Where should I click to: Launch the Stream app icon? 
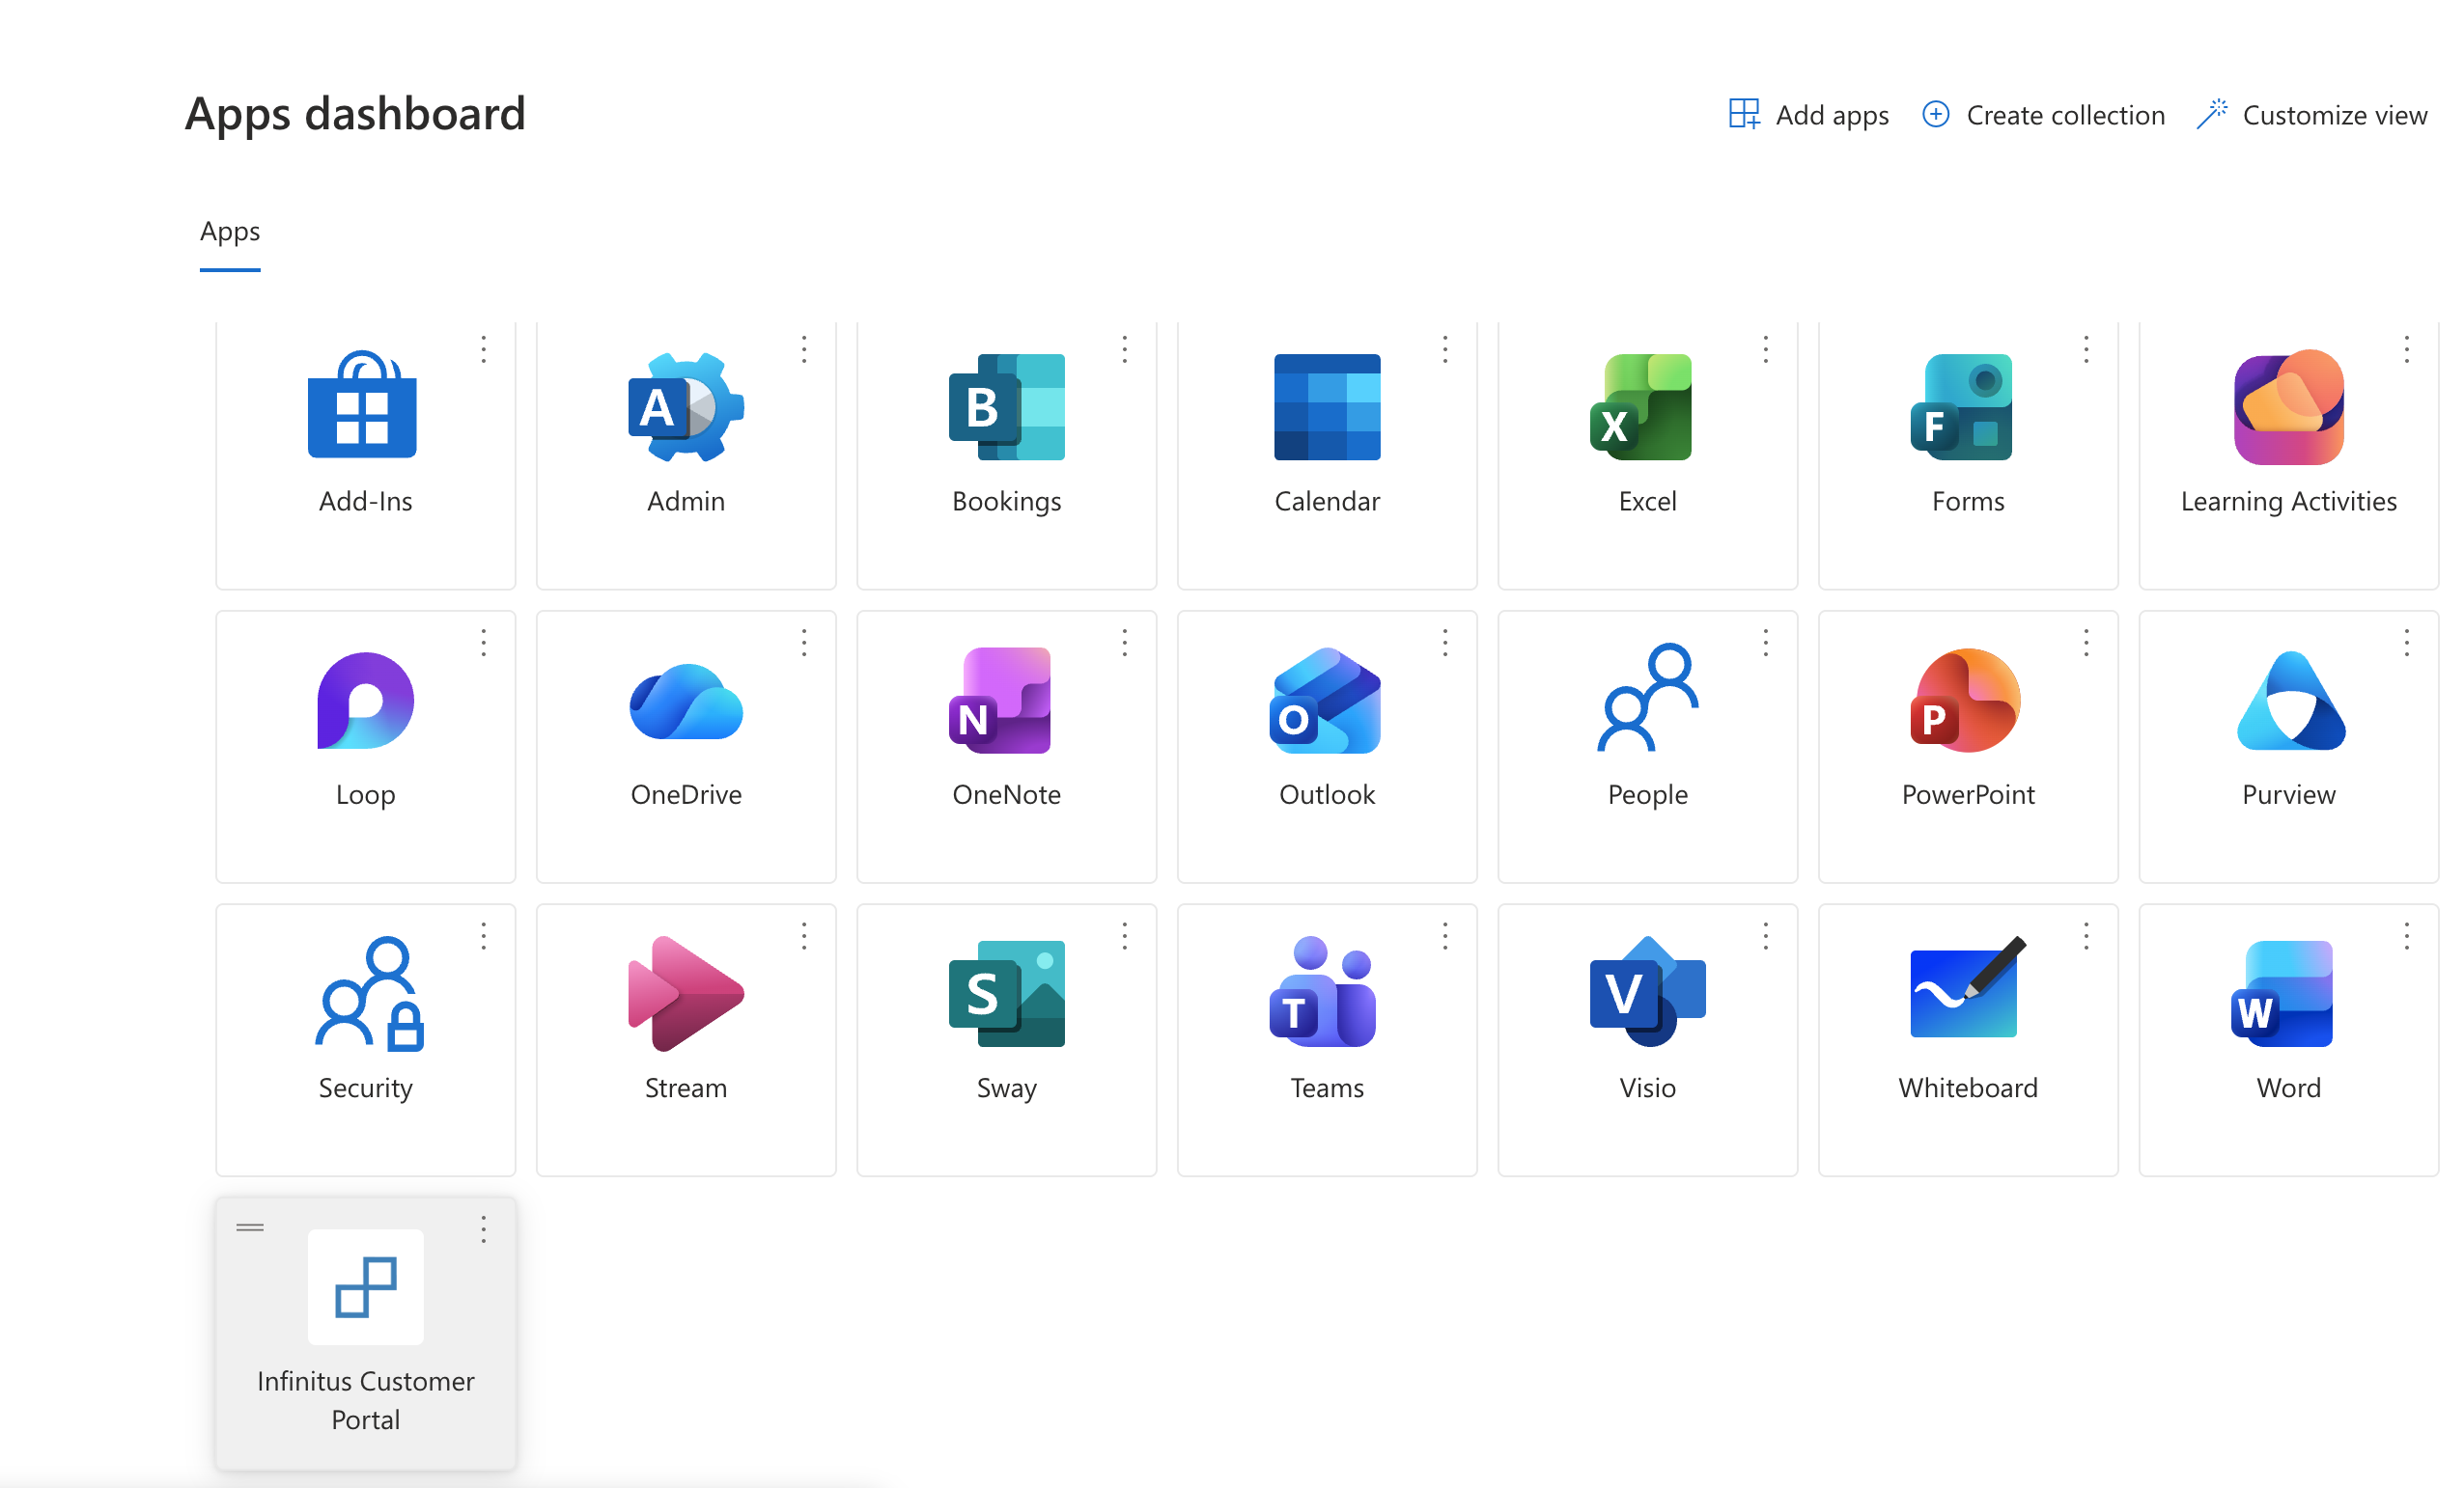click(686, 993)
